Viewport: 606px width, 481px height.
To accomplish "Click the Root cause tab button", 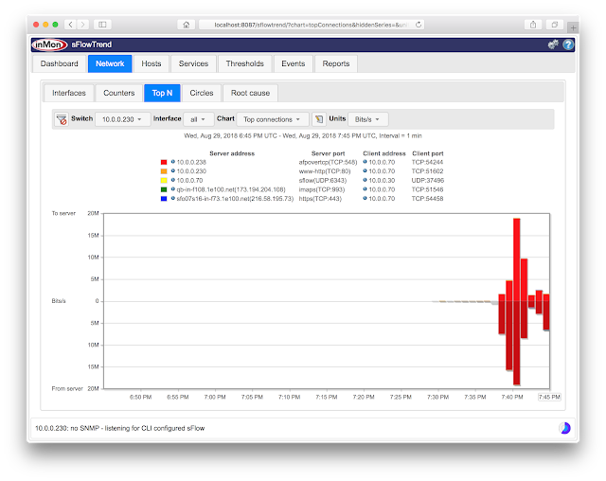I will (250, 93).
